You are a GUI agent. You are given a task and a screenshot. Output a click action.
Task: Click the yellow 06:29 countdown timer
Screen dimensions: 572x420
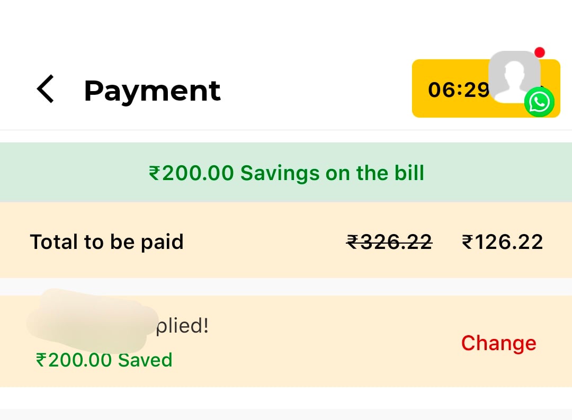[x=450, y=90]
